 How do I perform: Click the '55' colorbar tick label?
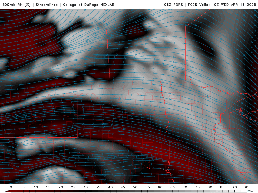tap(148, 187)
